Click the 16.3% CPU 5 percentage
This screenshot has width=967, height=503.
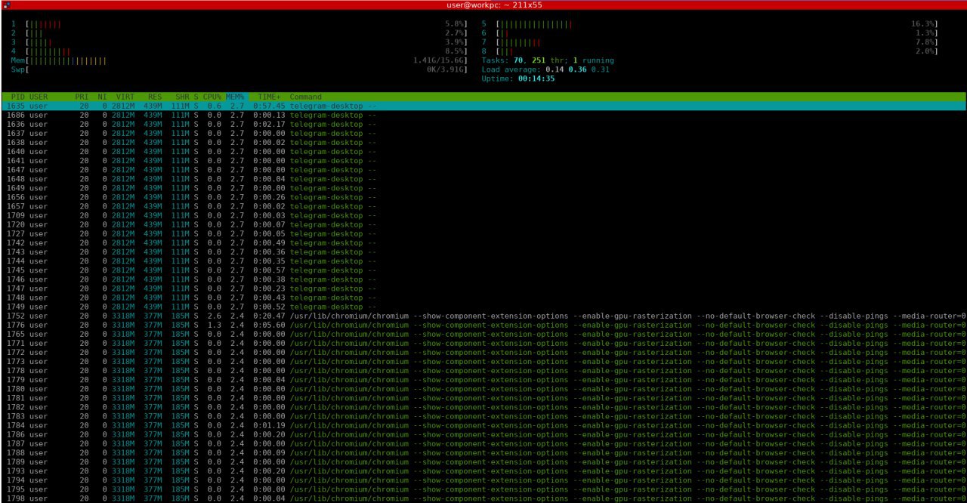922,24
